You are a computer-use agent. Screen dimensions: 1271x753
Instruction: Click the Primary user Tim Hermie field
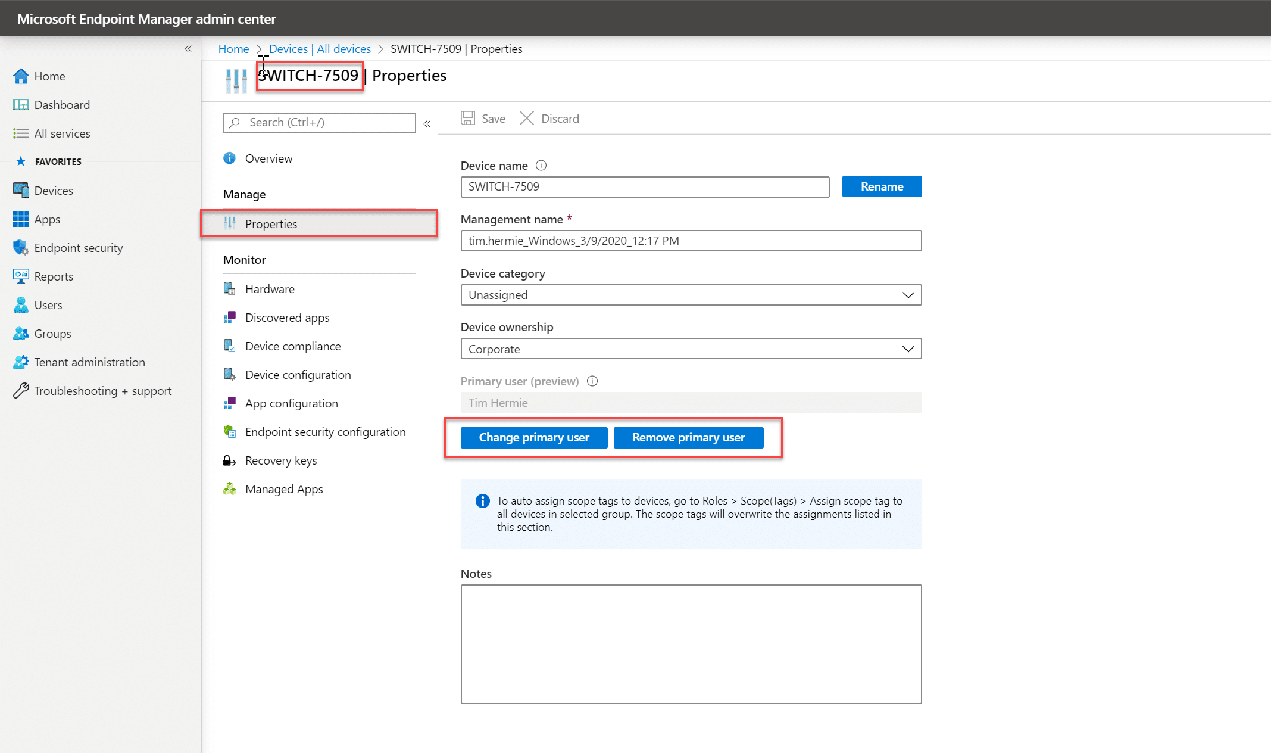click(691, 403)
